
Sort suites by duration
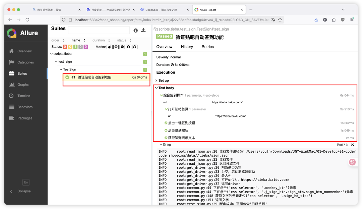(101, 40)
